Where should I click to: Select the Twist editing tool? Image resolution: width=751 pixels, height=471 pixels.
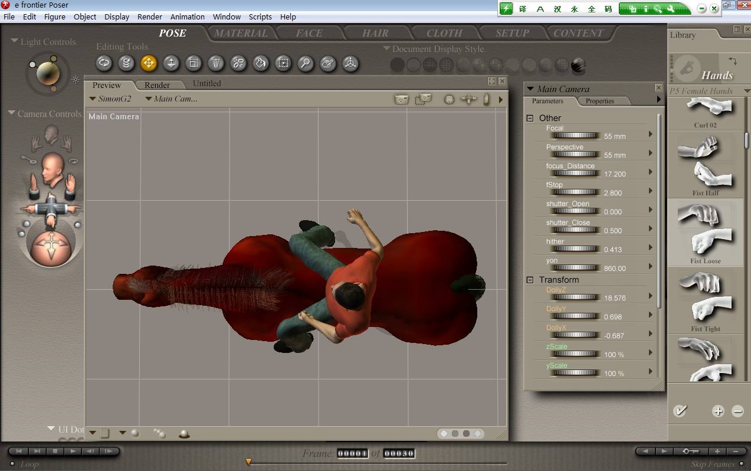coord(126,63)
